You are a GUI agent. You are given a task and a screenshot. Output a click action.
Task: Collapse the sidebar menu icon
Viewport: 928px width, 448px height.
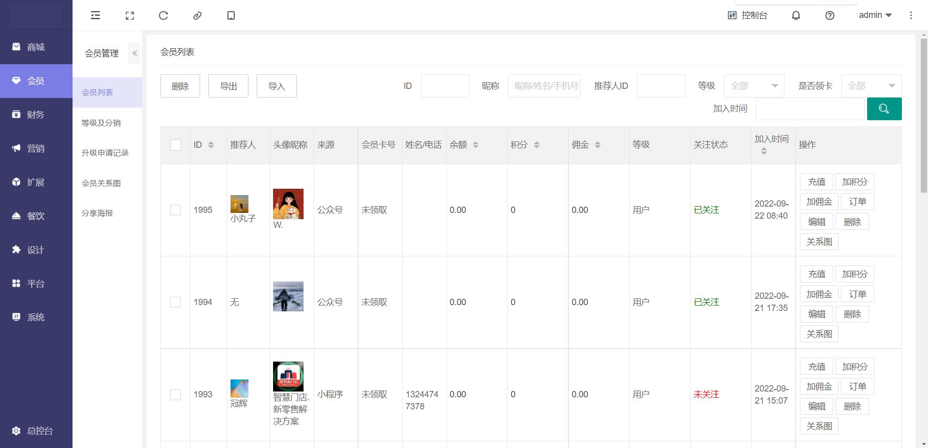96,15
